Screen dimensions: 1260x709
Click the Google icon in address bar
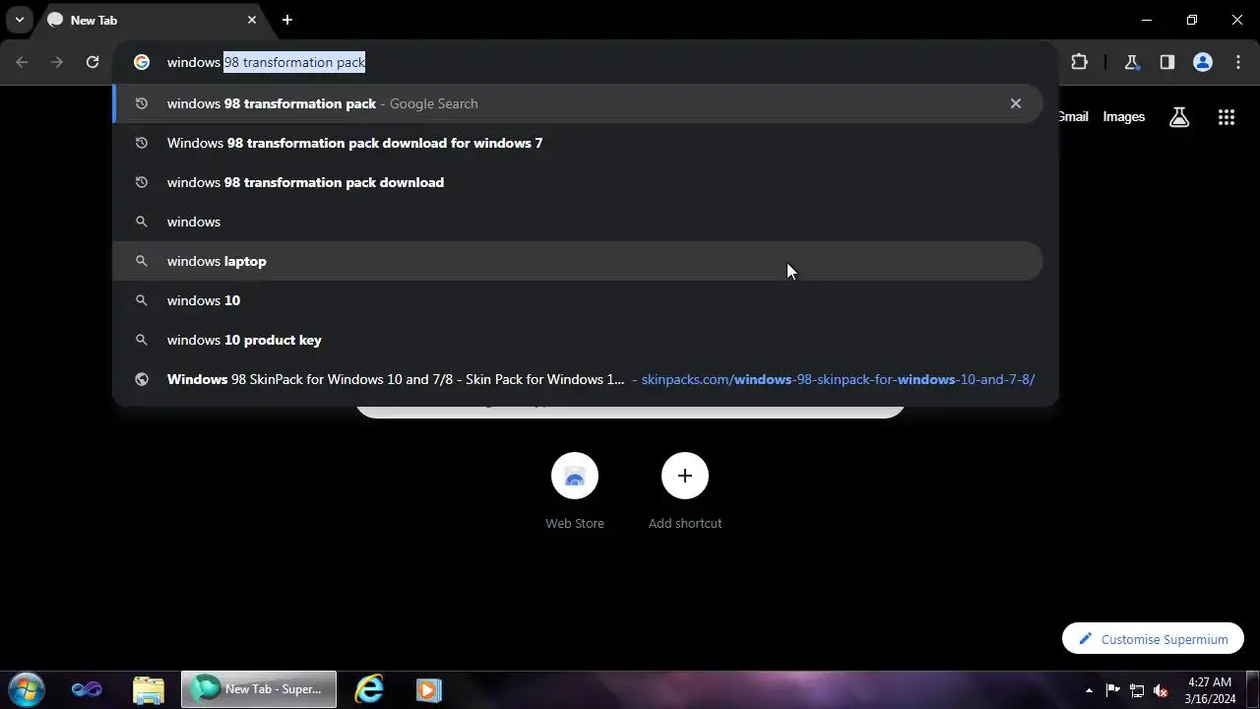pos(142,62)
